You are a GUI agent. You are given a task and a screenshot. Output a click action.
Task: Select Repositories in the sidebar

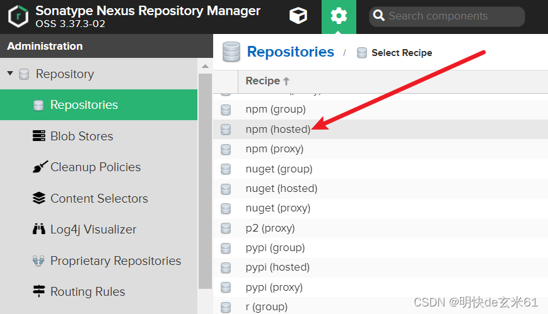[98, 104]
